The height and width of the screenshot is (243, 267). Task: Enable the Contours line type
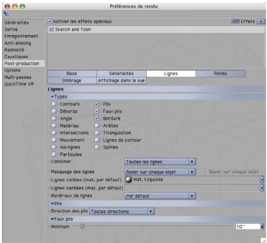pyautogui.click(x=53, y=104)
